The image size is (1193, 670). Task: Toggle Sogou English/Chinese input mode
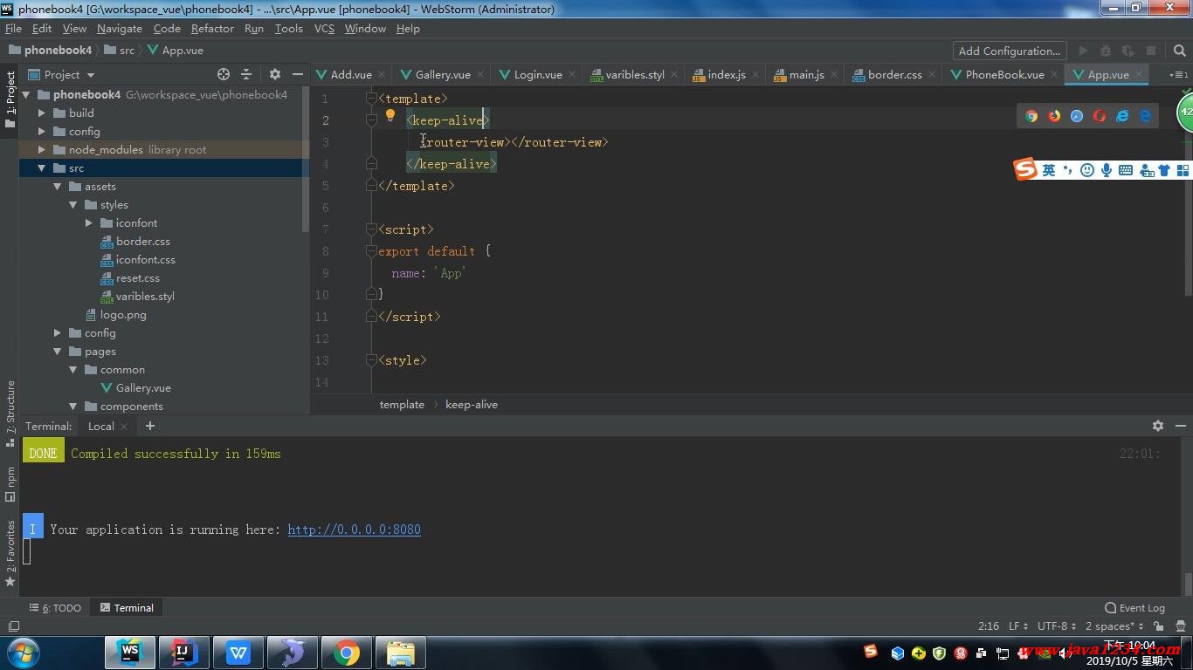(1049, 170)
